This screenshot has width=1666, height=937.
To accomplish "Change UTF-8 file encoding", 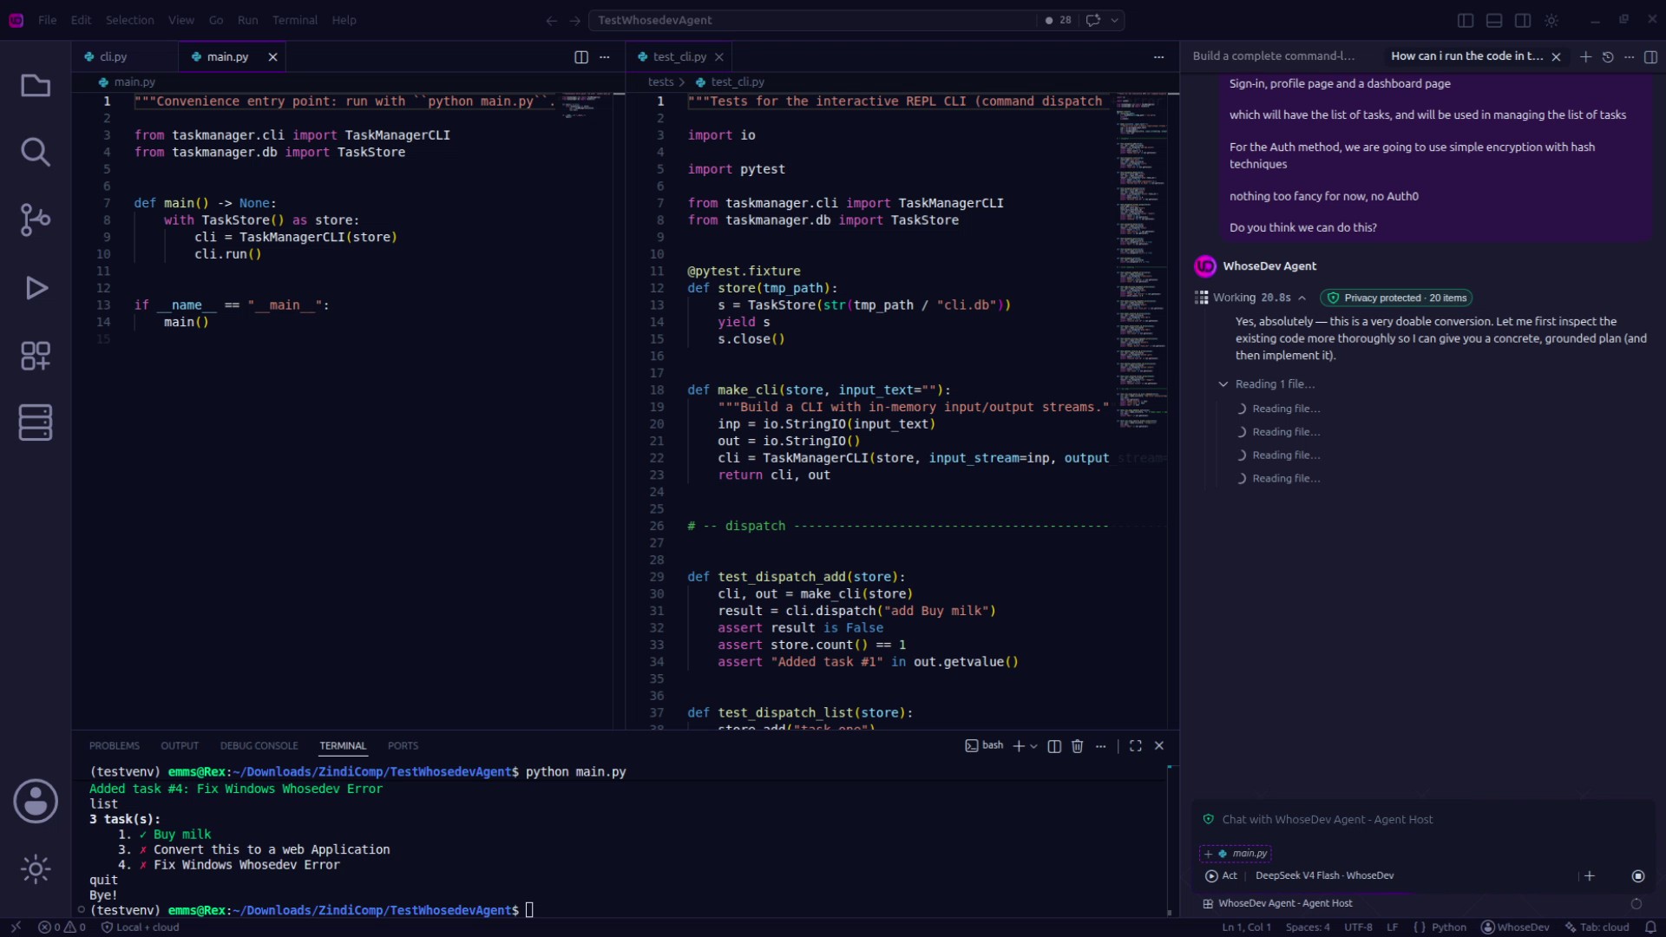I will (1358, 927).
